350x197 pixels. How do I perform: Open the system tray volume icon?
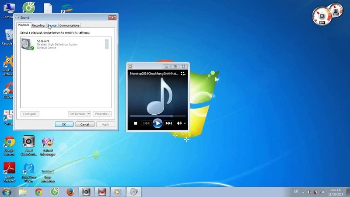click(309, 192)
